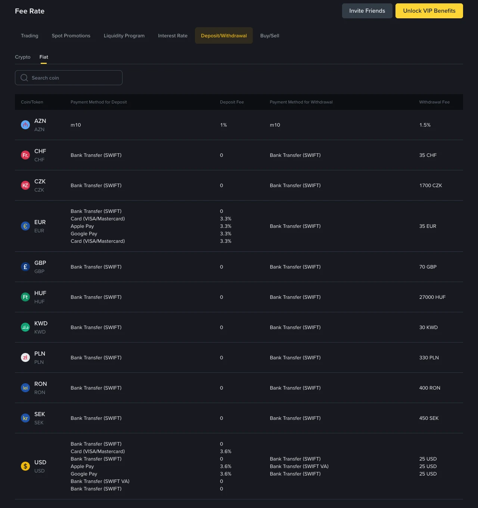
Task: Click Payment Method for Withdrawal header
Action: 301,102
